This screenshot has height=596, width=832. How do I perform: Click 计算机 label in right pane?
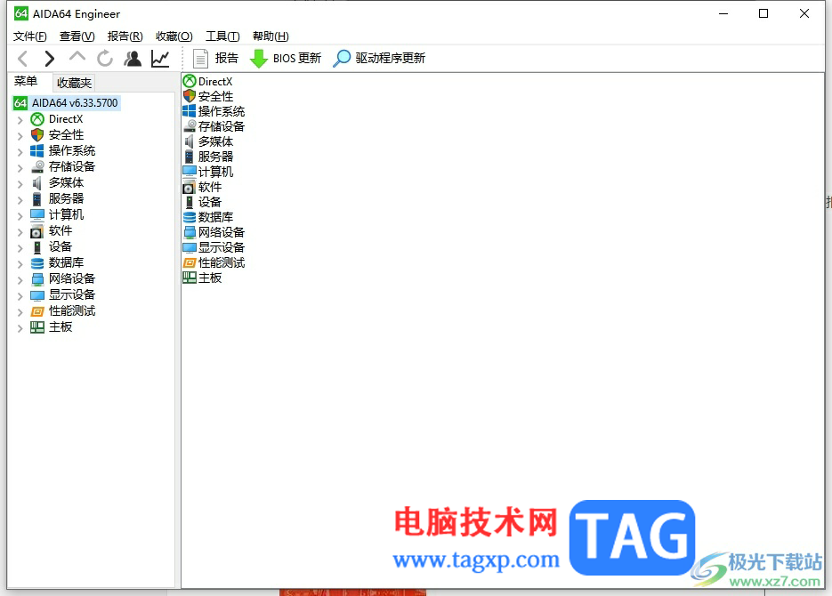coord(215,172)
